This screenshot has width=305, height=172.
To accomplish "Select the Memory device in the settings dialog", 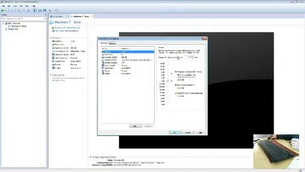I will point(128,52).
